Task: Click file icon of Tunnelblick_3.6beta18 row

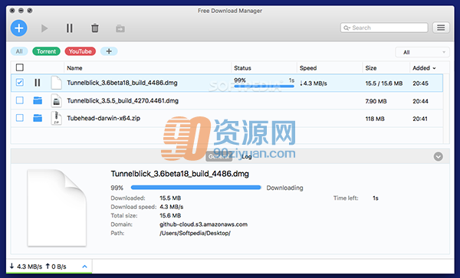Action: [56, 83]
